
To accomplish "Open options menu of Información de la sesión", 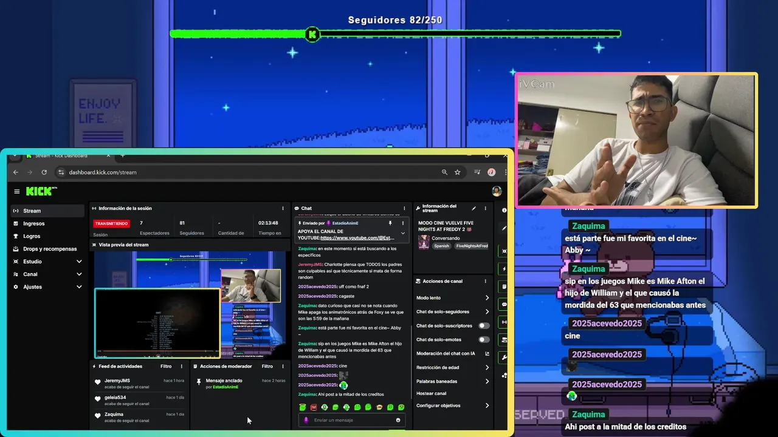I will pos(283,208).
